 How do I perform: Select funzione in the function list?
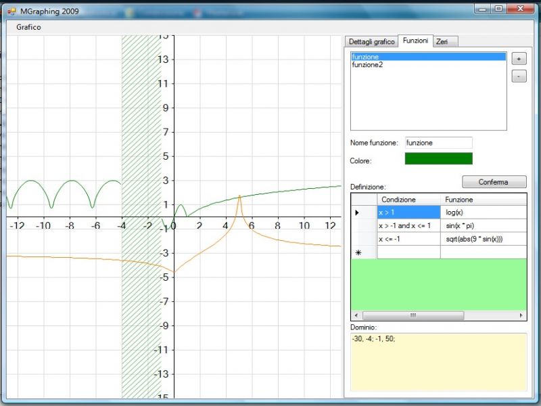pyautogui.click(x=429, y=57)
